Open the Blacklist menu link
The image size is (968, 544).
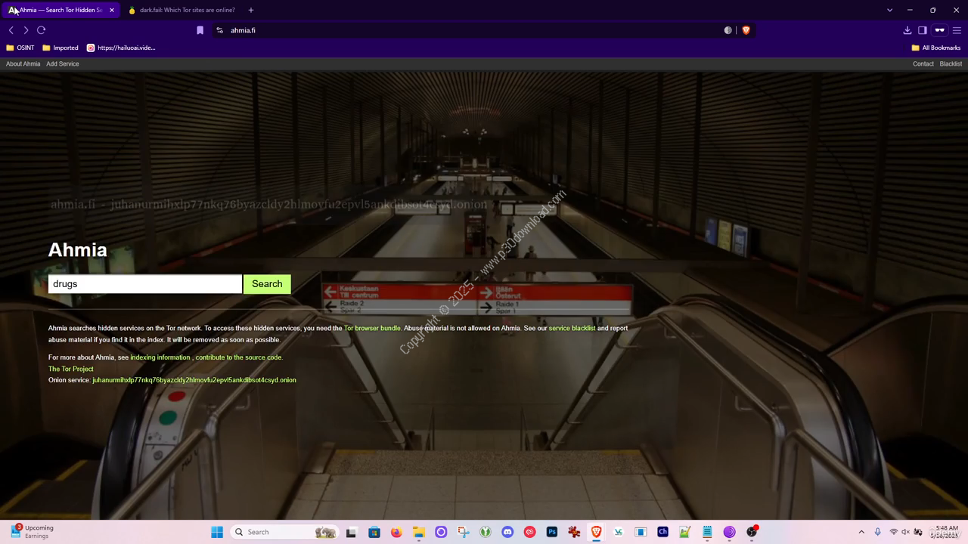point(951,64)
